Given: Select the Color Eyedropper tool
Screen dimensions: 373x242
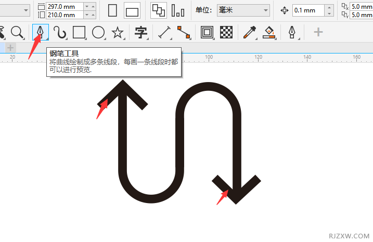Looking at the screenshot, I should tap(250, 32).
